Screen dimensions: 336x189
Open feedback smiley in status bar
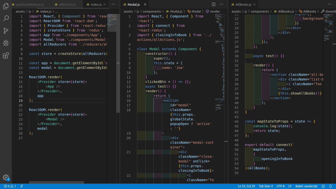(x=323, y=186)
